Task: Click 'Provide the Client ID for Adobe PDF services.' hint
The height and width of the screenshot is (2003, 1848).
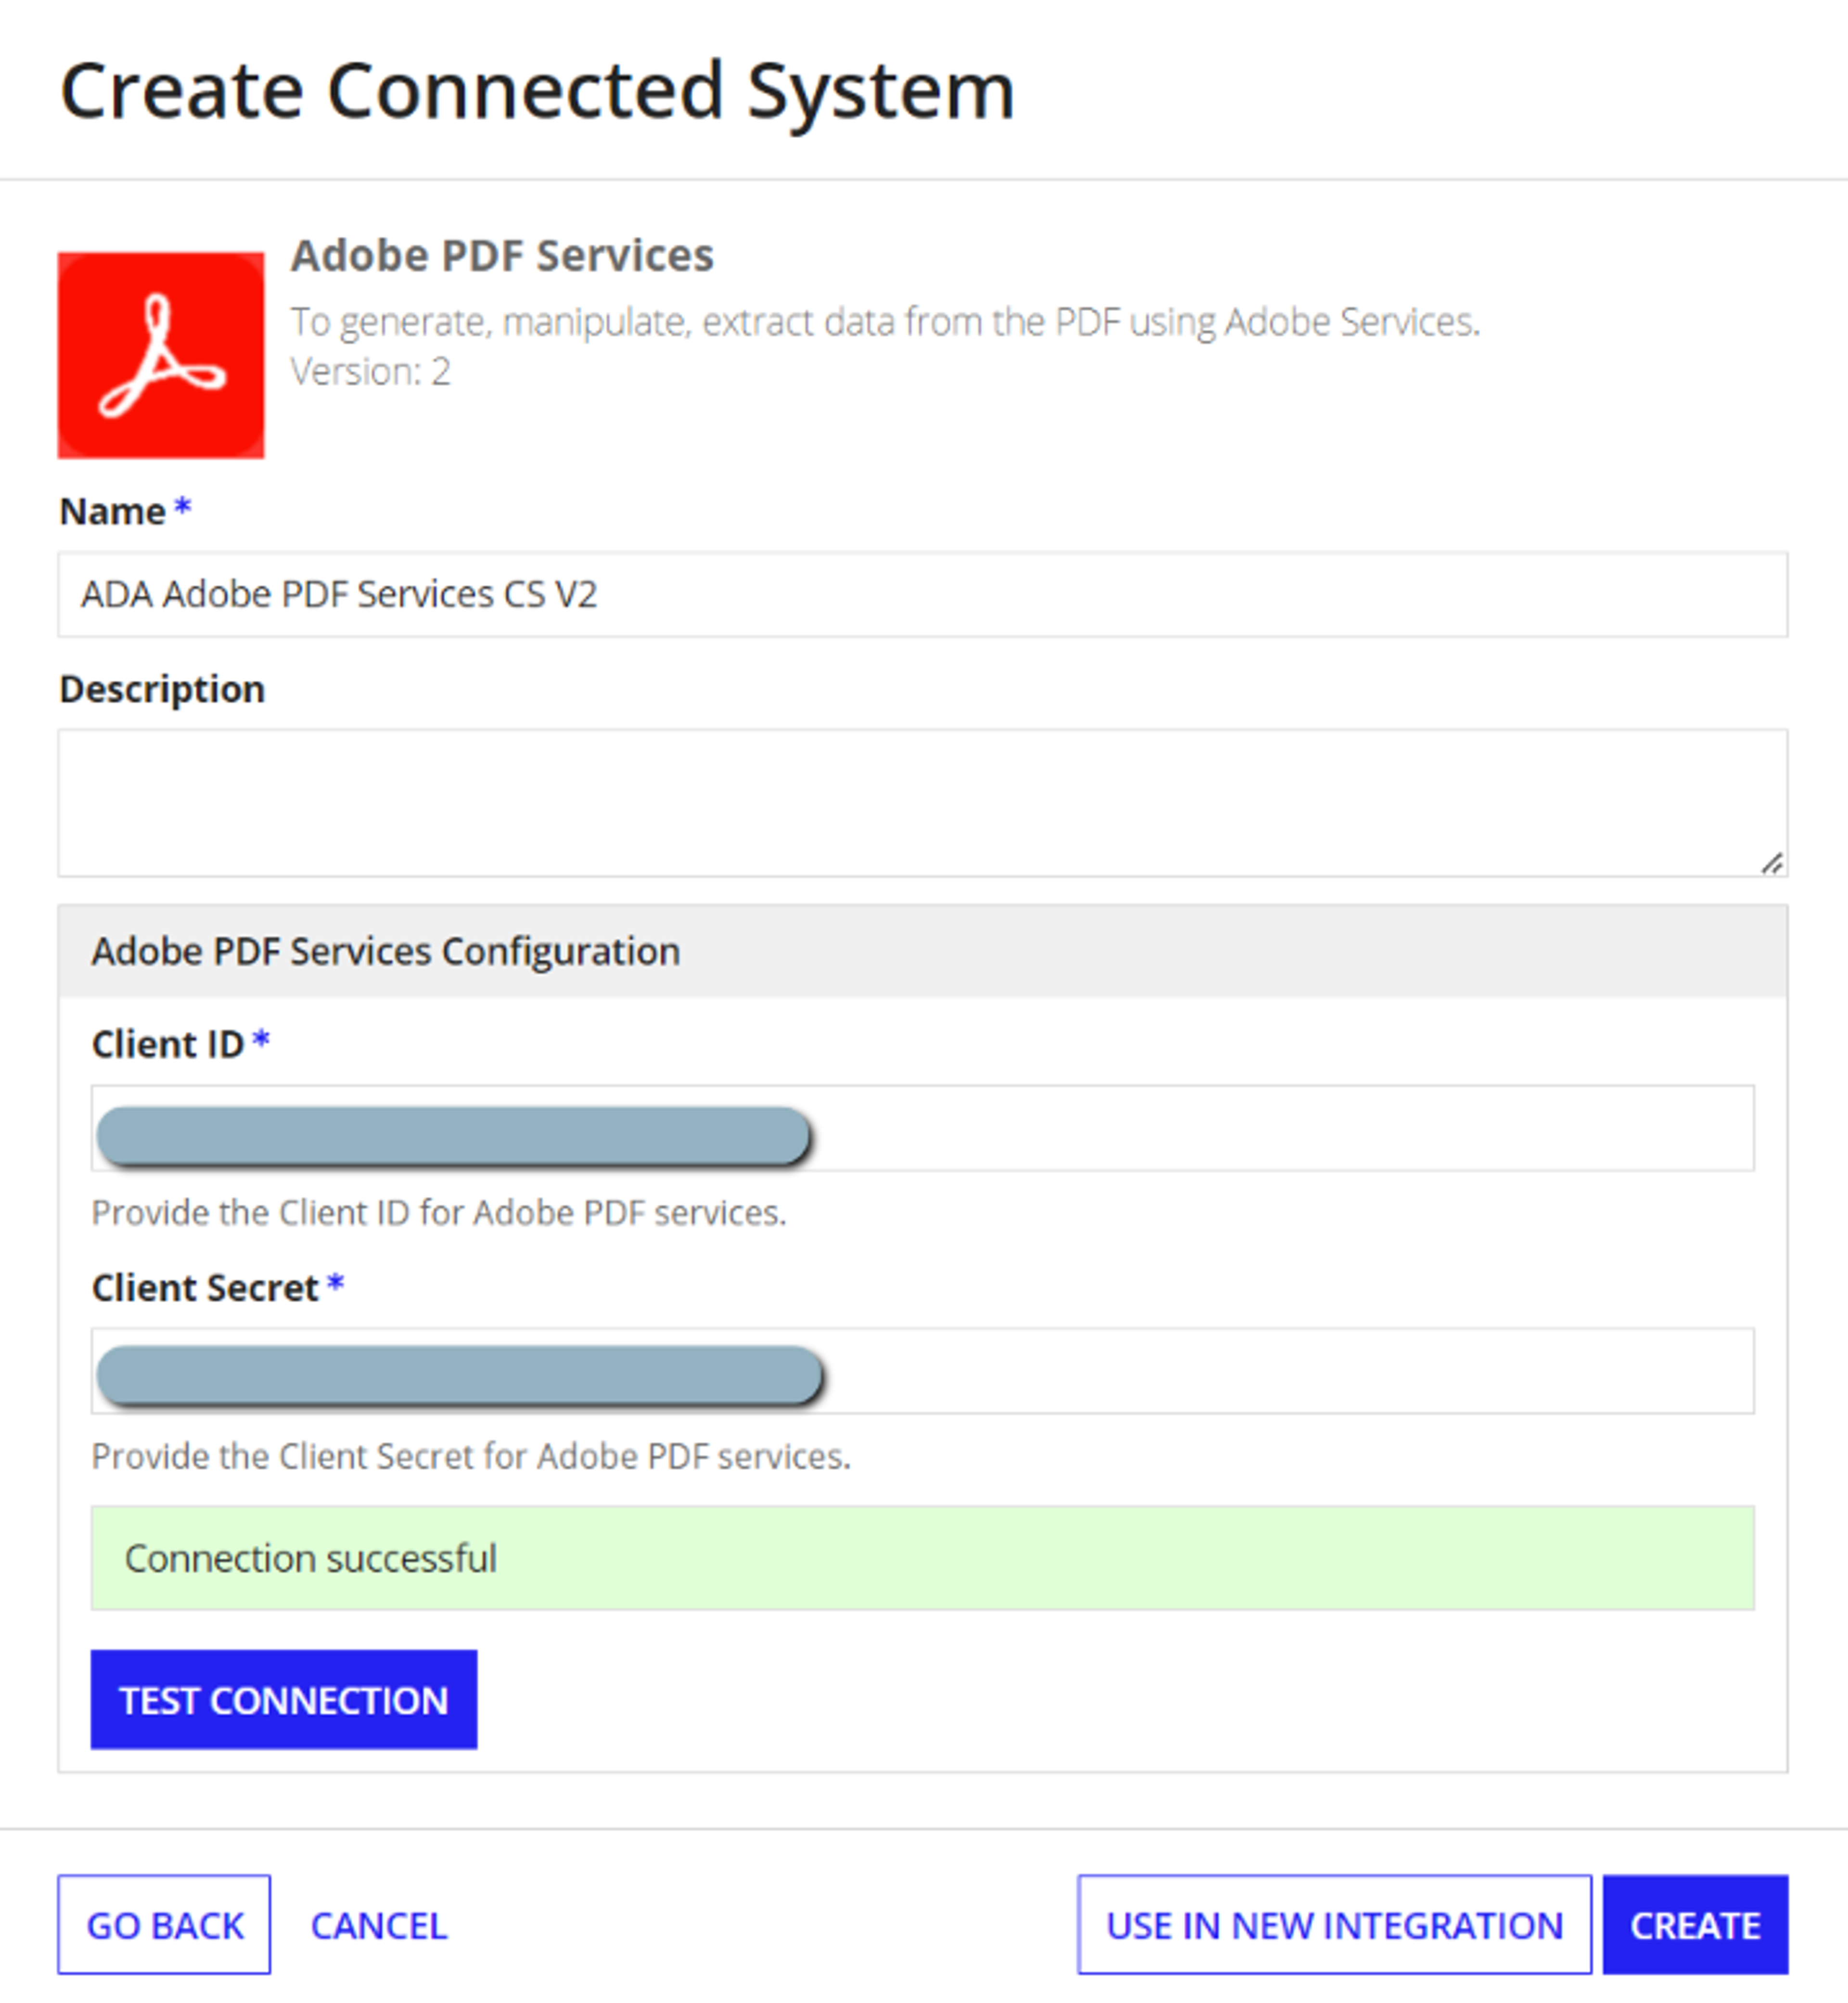Action: [x=439, y=1212]
